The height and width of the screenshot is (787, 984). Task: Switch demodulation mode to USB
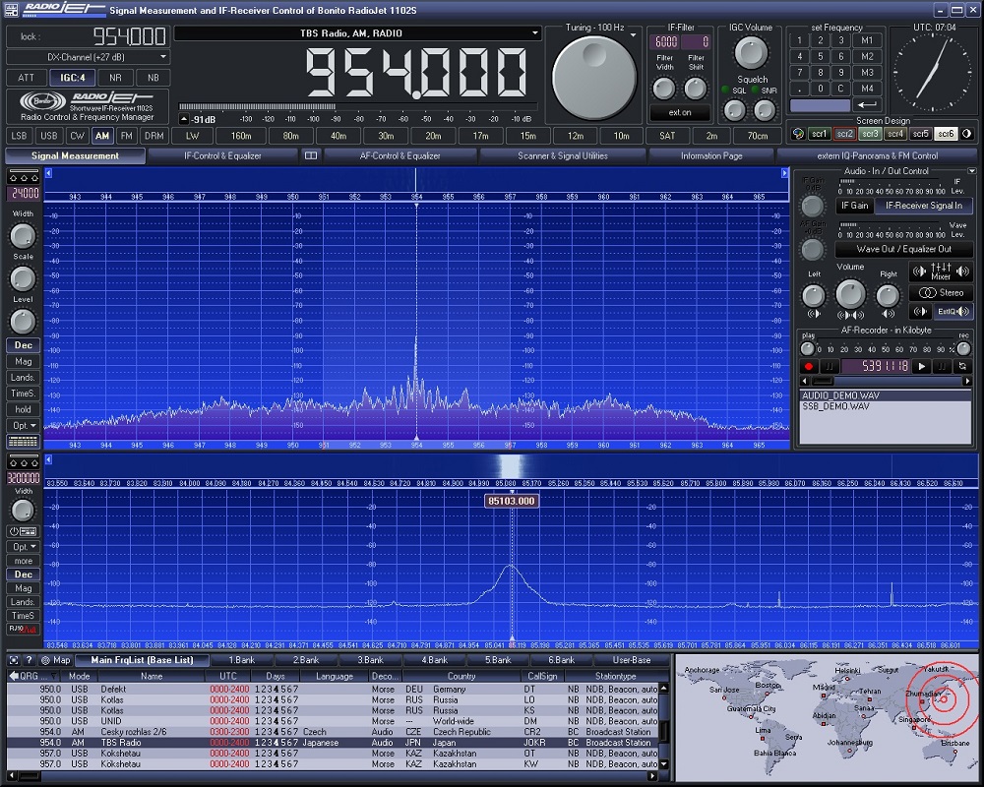click(49, 136)
